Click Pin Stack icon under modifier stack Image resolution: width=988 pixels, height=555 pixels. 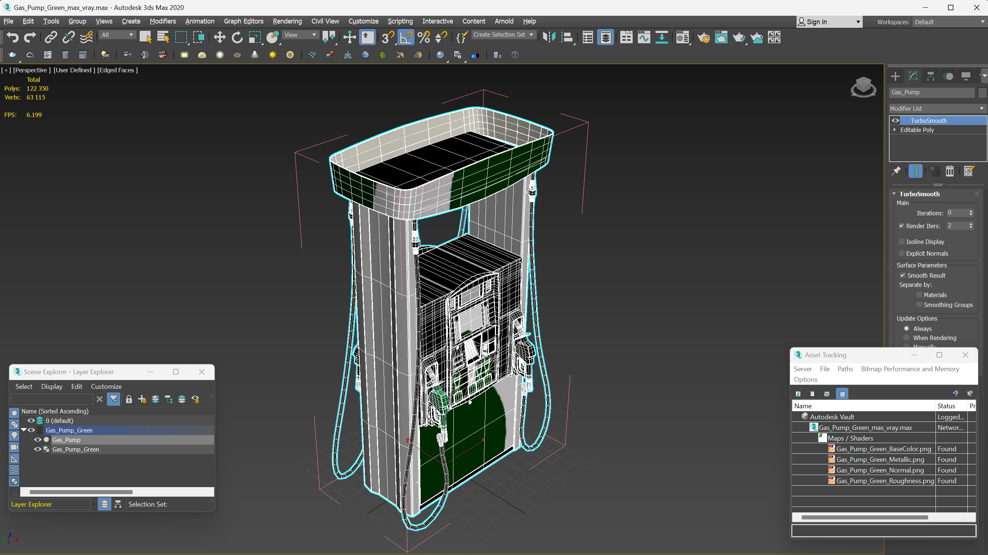896,171
